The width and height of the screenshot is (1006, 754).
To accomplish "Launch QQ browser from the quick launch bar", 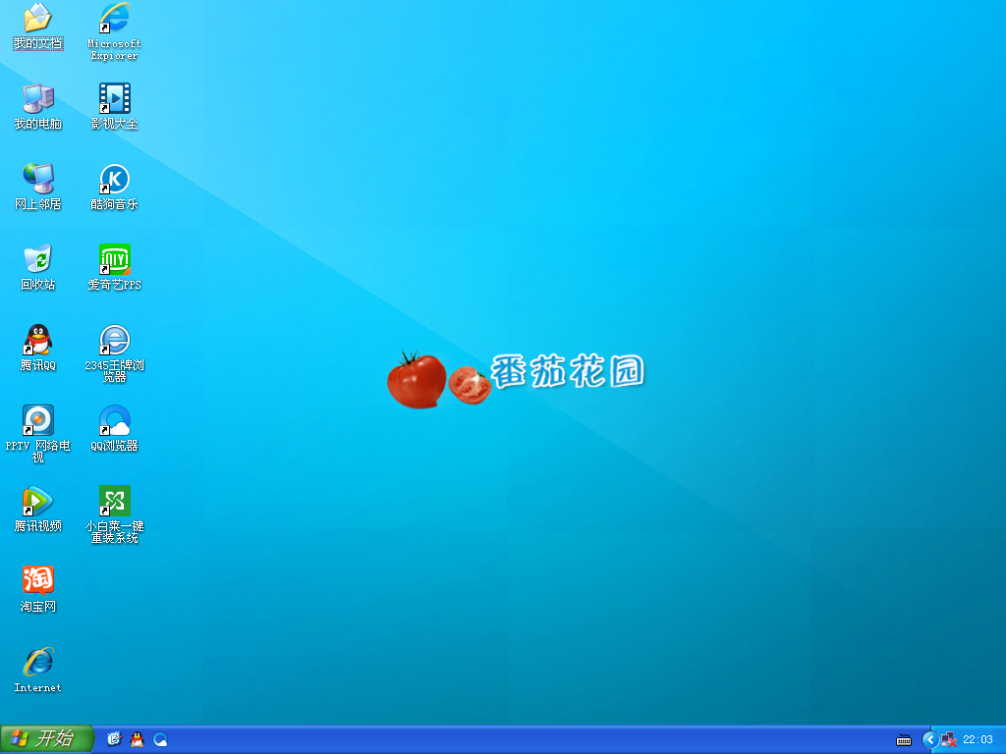I will click(160, 739).
